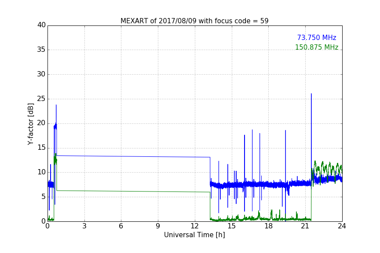380x253 pixels.
Task: Click the y-axis tick label 5
Action: point(44,197)
